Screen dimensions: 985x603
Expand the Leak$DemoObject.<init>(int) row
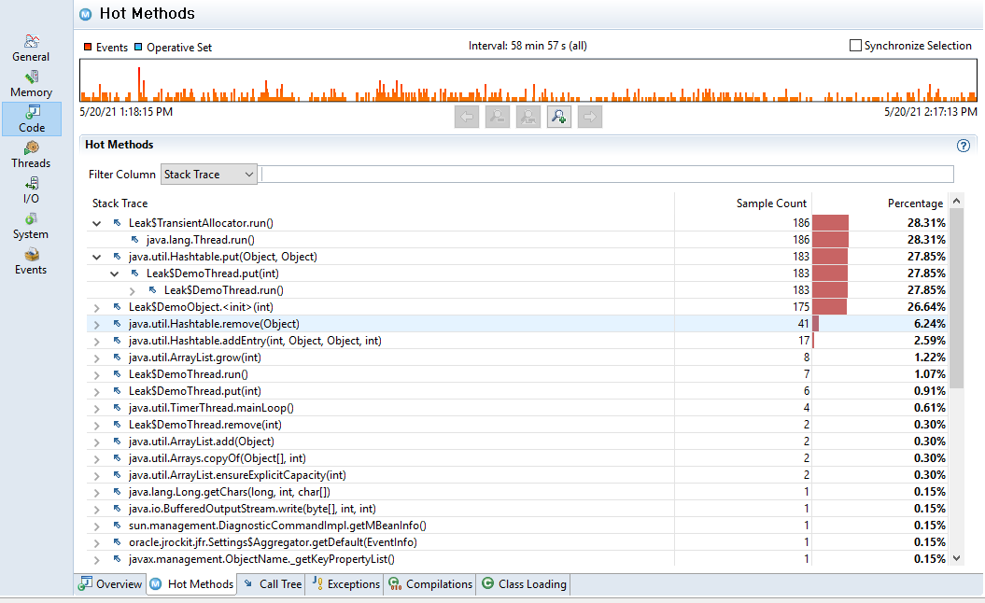click(x=97, y=308)
